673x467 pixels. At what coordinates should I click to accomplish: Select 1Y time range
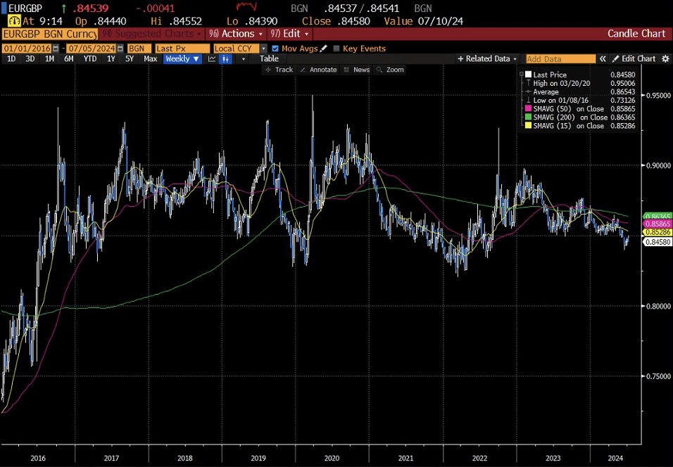111,59
